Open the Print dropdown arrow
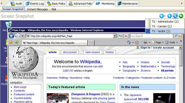Image resolution: width=185 pixels, height=103 pixels. [x=149, y=43]
